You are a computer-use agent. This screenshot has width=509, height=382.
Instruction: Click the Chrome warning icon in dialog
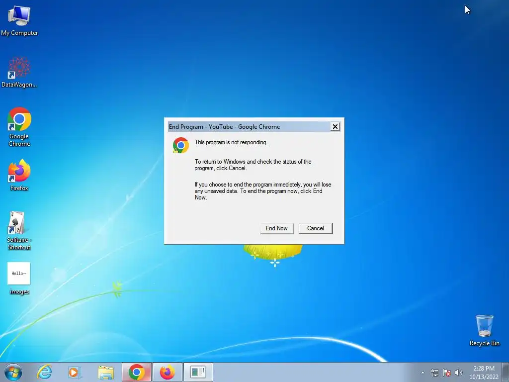[x=180, y=145]
